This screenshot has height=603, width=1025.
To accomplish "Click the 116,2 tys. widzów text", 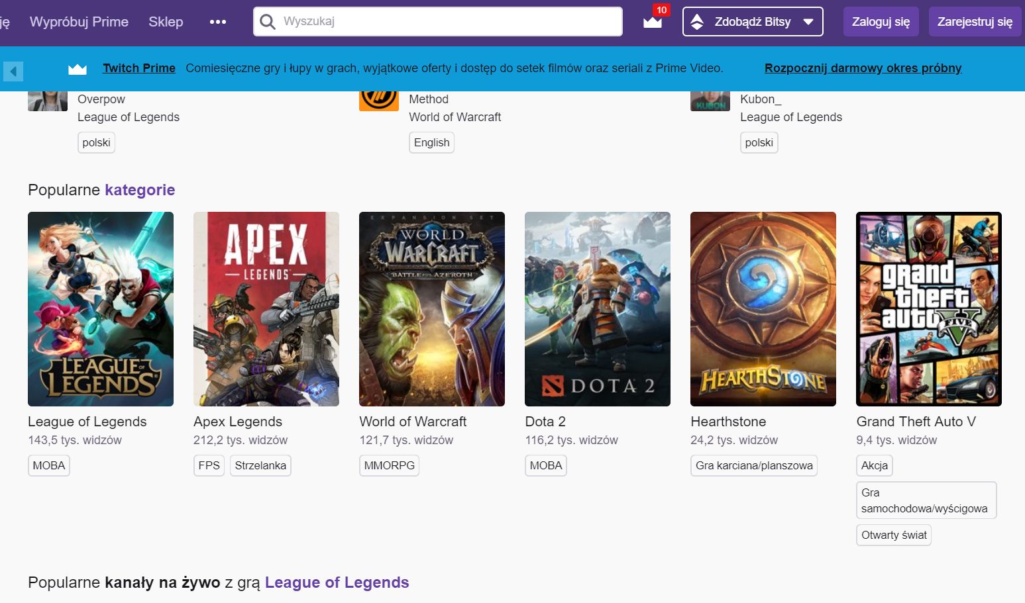I will pos(572,440).
